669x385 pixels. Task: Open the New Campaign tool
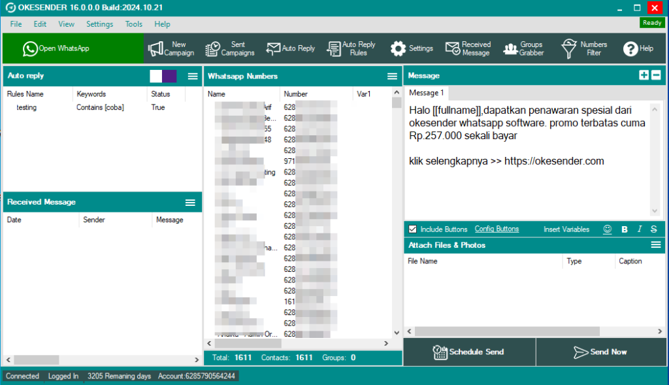171,48
